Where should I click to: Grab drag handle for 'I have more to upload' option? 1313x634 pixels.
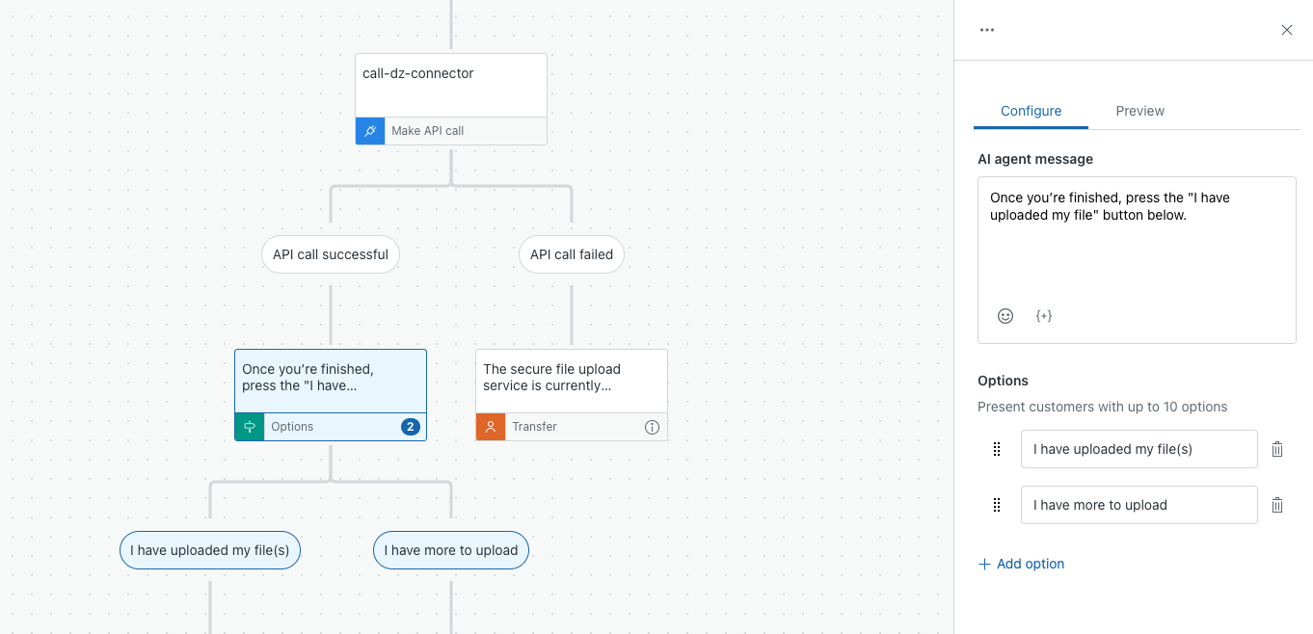(997, 505)
